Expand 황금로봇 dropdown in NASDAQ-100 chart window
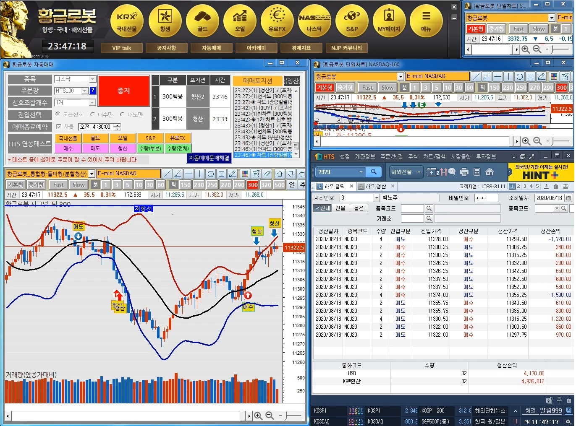Image resolution: width=576 pixels, height=426 pixels. (x=401, y=76)
